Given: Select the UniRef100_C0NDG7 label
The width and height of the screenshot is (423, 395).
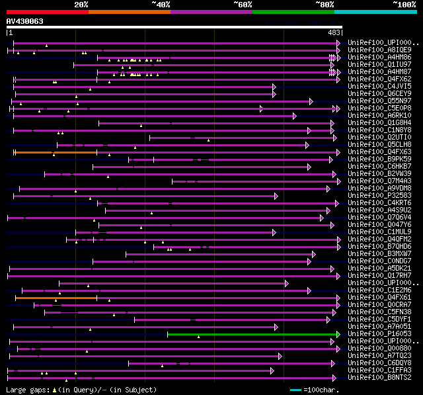Looking at the screenshot, I should [x=379, y=261].
